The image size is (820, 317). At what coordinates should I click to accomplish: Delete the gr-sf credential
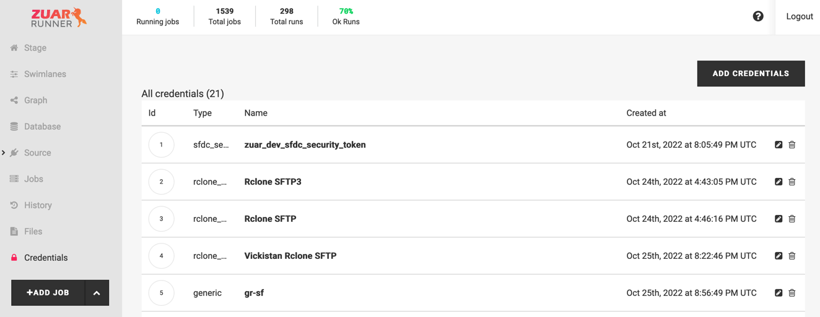[x=792, y=293]
